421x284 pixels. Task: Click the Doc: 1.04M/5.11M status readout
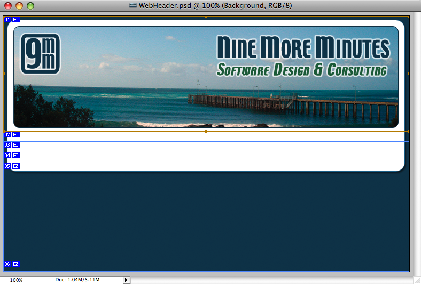point(77,280)
